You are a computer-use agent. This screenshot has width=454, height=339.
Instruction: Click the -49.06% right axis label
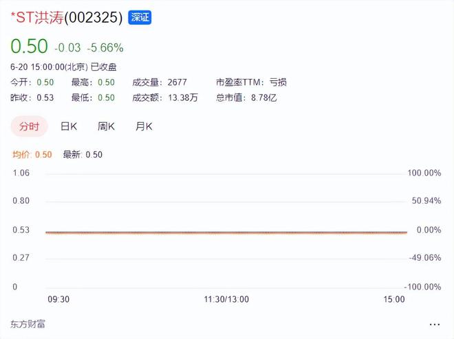pyautogui.click(x=425, y=257)
